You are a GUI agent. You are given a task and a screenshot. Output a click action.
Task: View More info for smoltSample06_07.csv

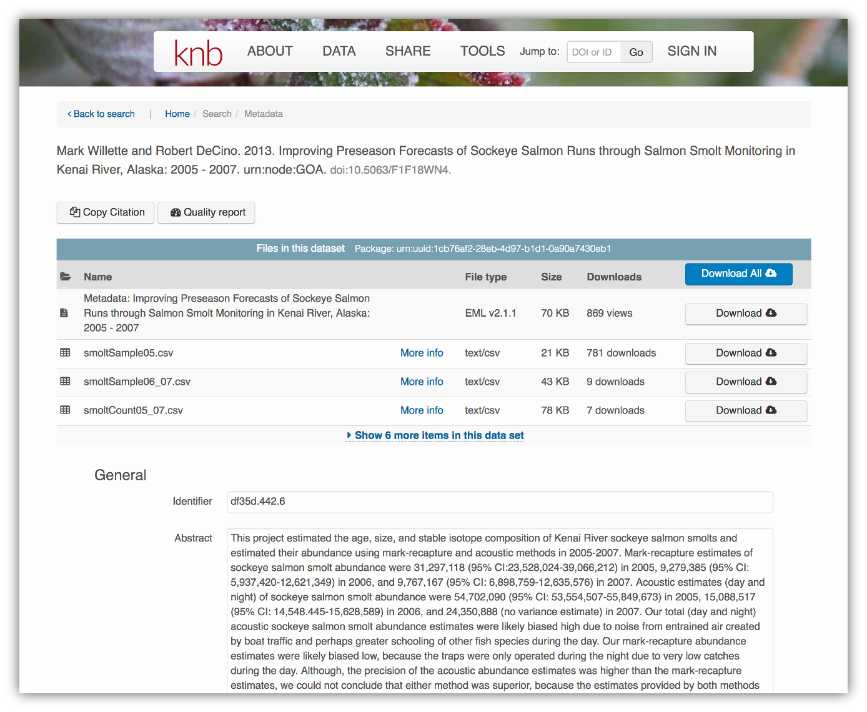pyautogui.click(x=422, y=382)
